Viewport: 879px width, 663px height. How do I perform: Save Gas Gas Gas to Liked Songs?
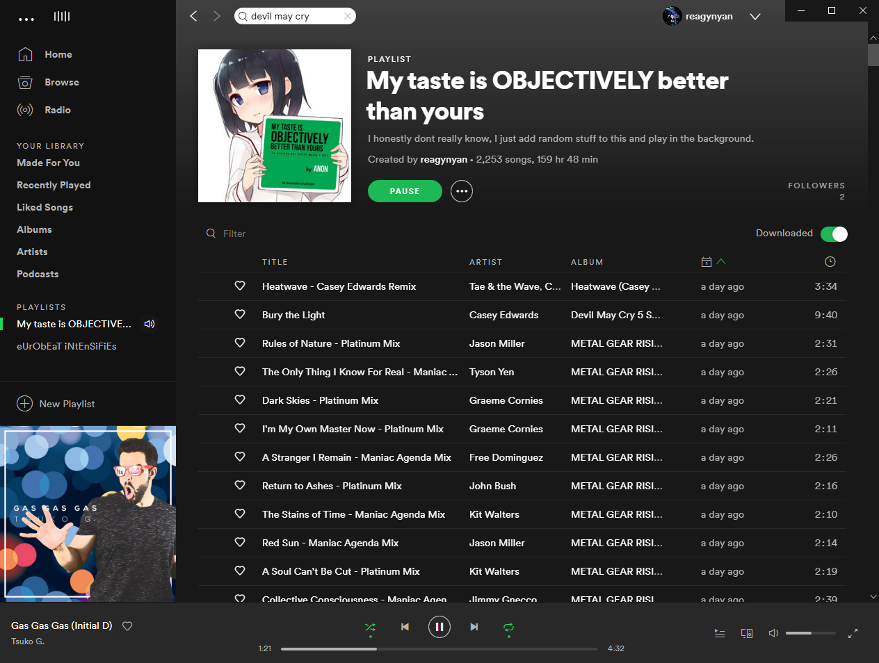127,625
